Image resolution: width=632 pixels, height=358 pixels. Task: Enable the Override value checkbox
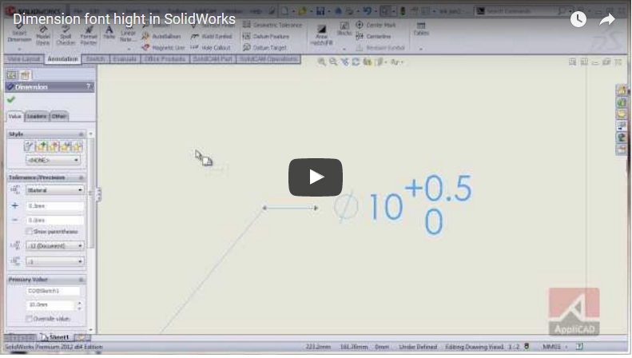tap(29, 319)
